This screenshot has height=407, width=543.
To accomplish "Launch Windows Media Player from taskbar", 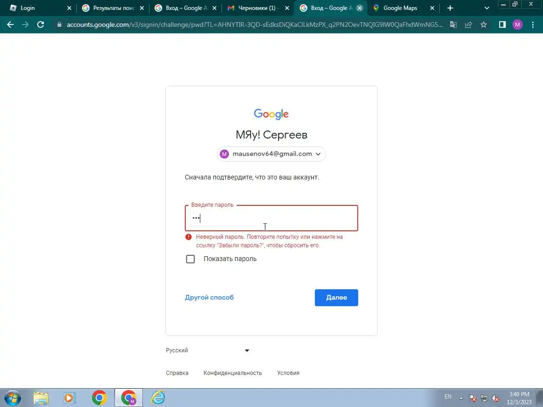I will tap(70, 398).
